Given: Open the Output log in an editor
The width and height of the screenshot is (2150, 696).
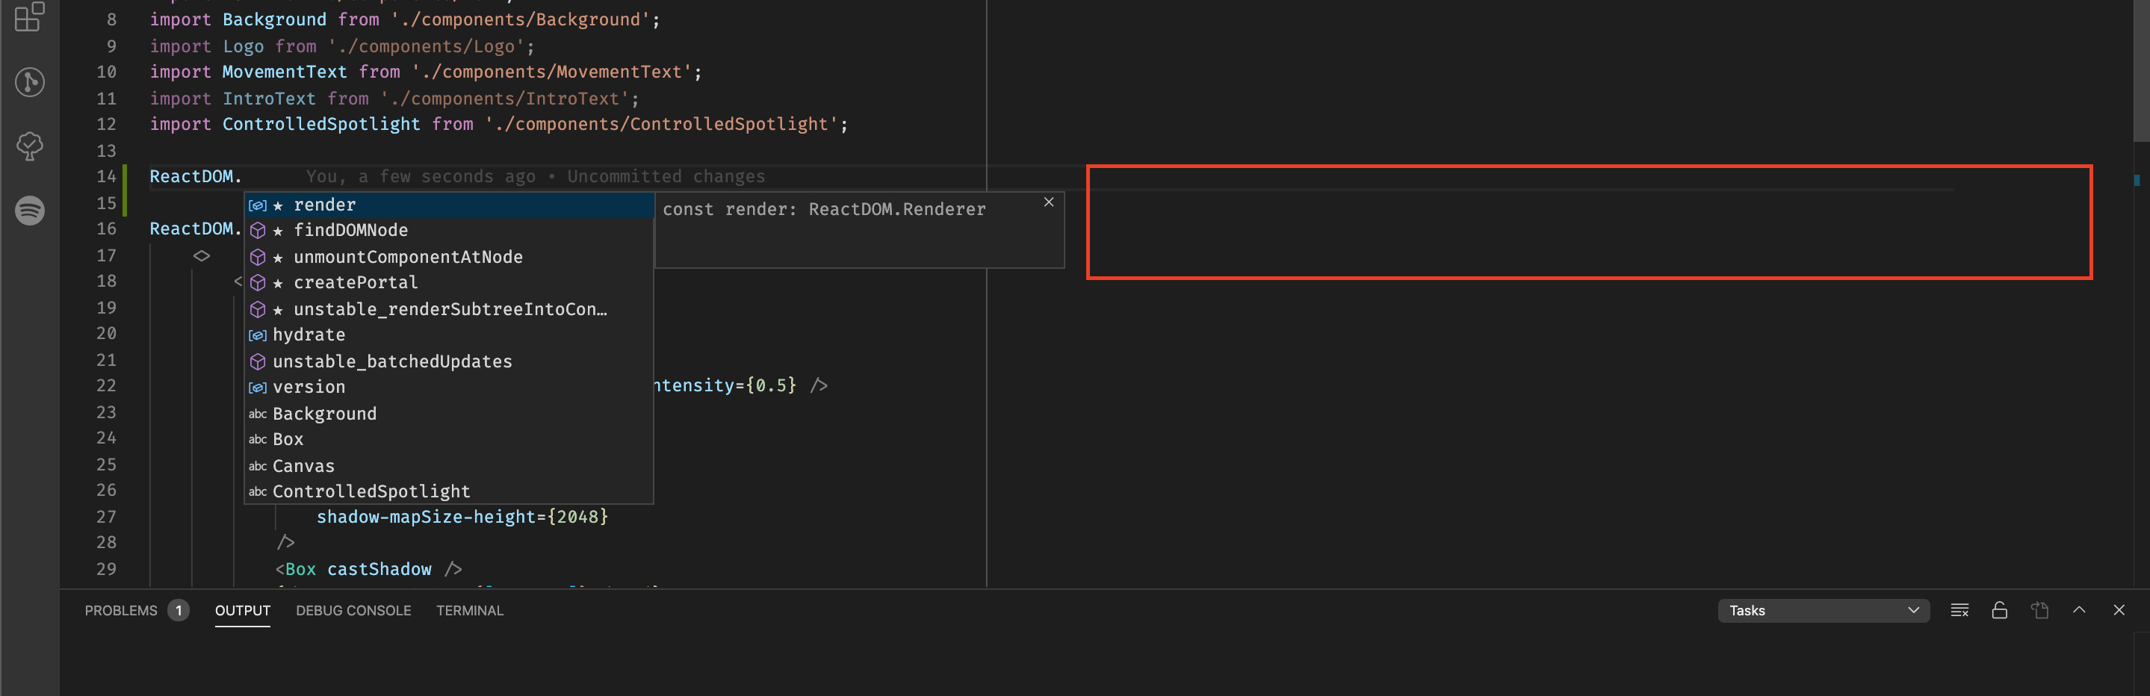Looking at the screenshot, I should coord(2039,610).
